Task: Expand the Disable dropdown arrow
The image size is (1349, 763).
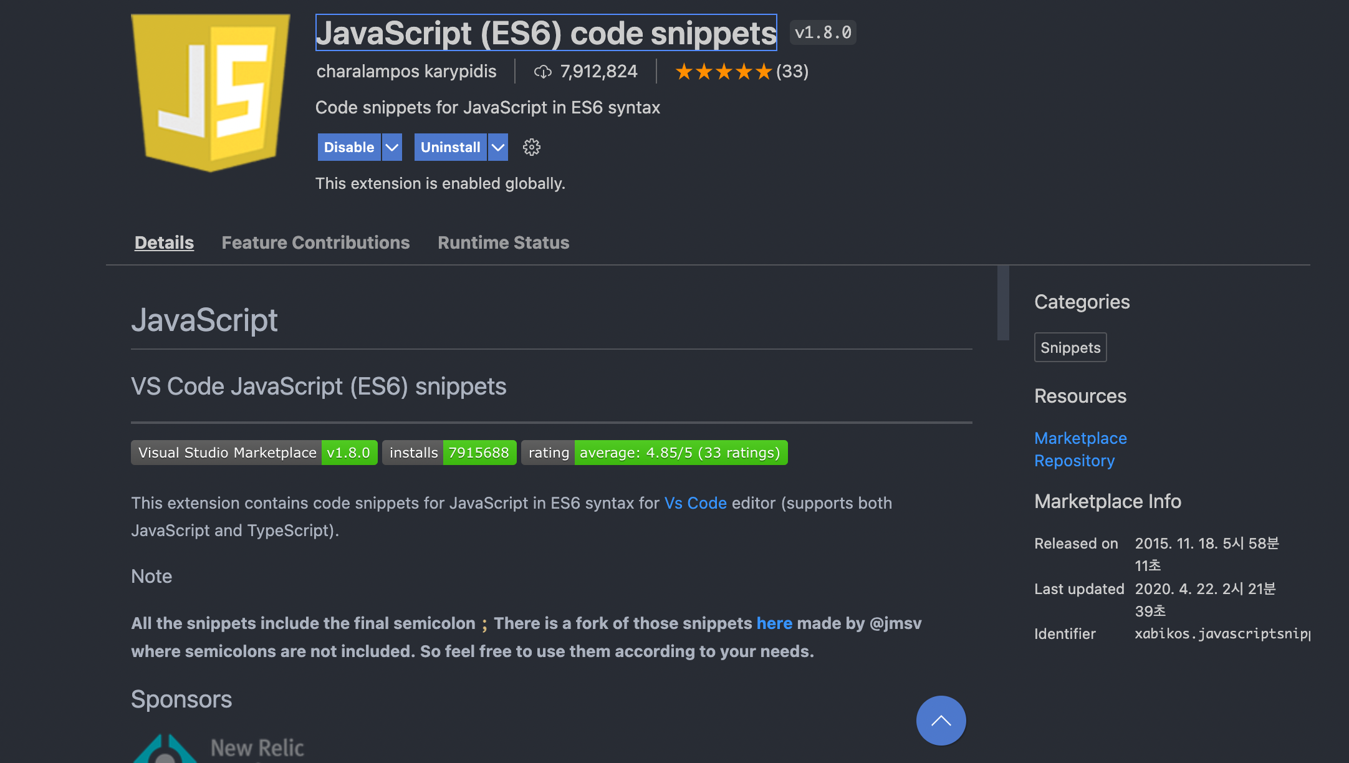Action: [392, 147]
